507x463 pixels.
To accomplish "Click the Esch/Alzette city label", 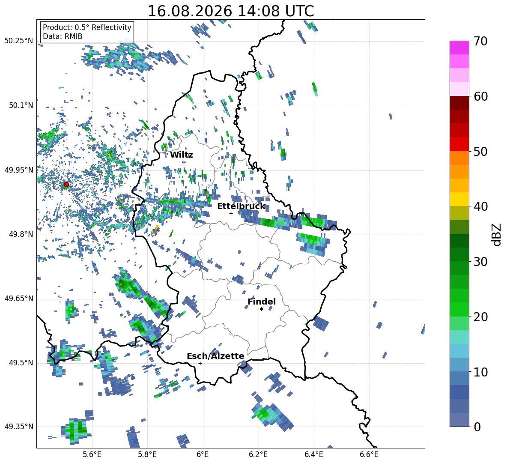I will coord(215,356).
